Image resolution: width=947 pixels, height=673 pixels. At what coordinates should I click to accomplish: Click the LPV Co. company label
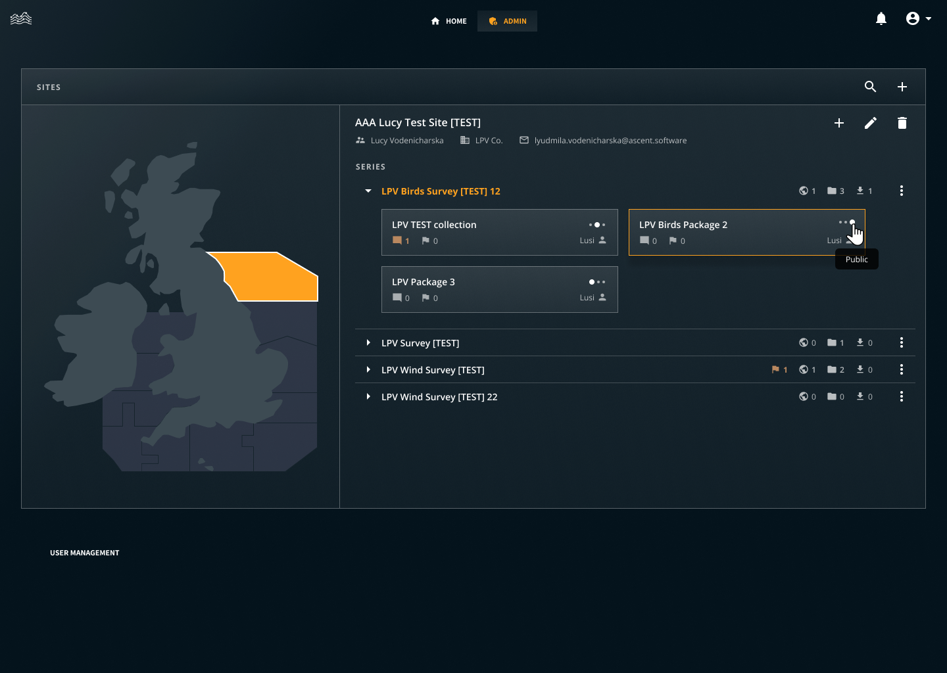pyautogui.click(x=489, y=140)
